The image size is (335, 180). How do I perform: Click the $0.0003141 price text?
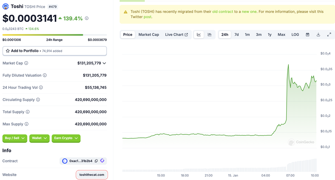30,18
